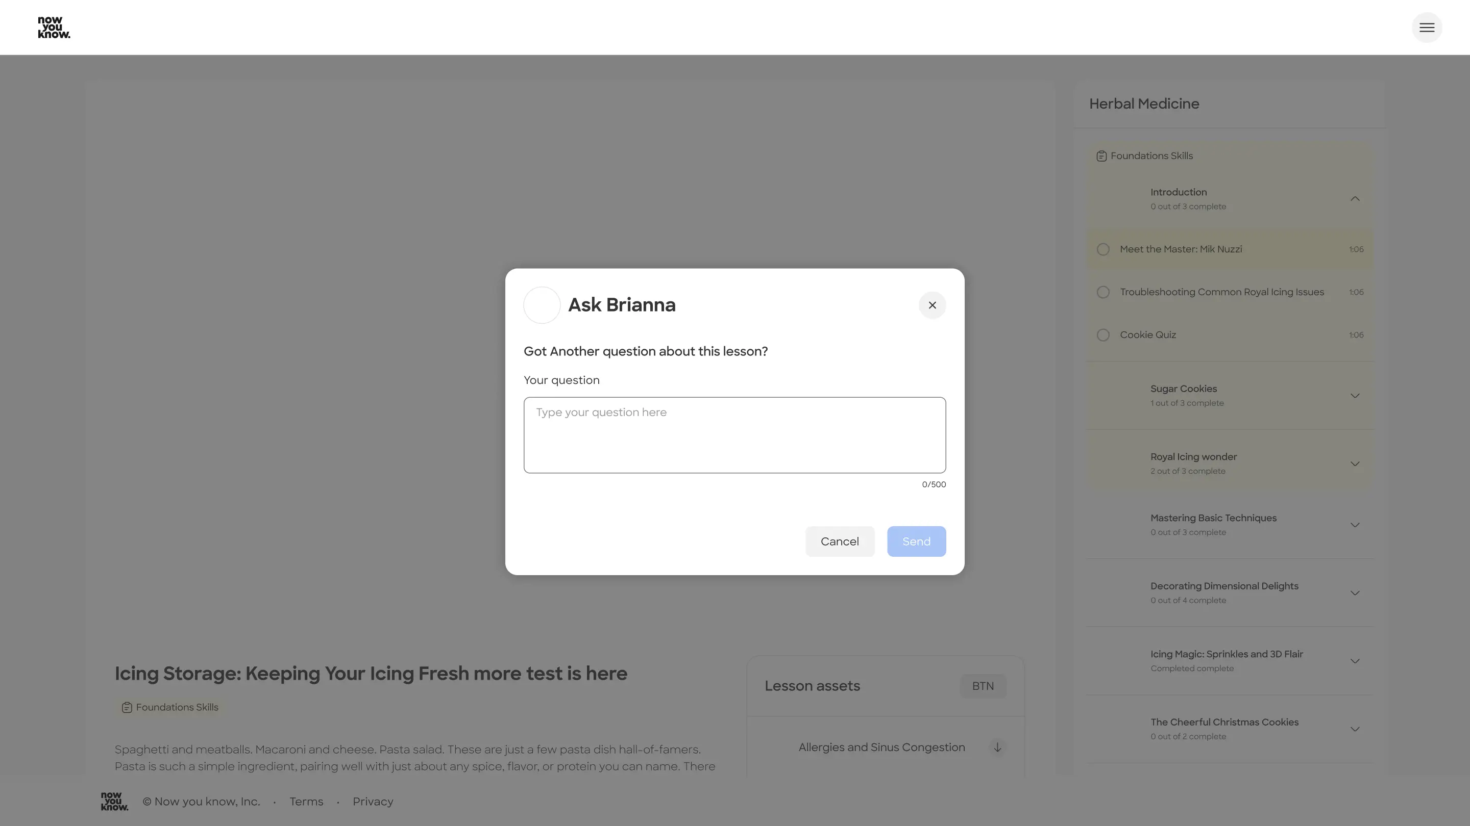Click the now you know header logo
Viewport: 1470px width, 826px height.
[x=54, y=28]
